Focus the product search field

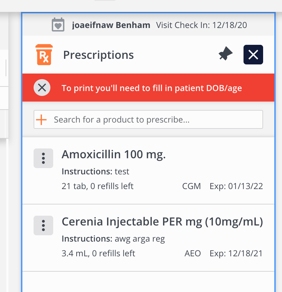coord(154,120)
